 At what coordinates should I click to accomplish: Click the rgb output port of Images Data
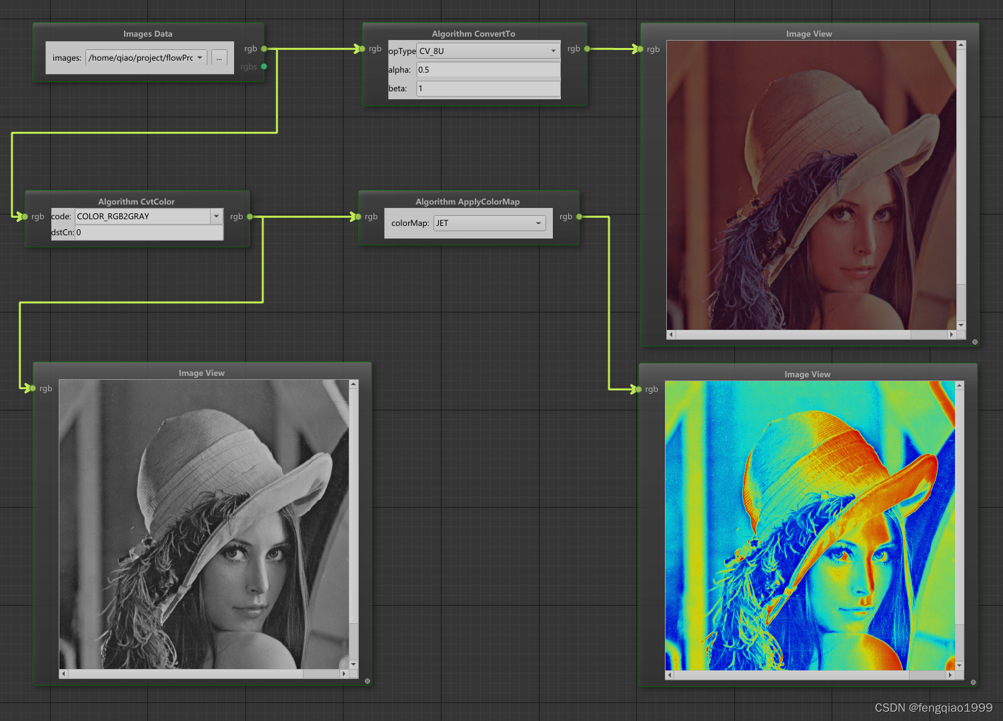click(x=264, y=49)
